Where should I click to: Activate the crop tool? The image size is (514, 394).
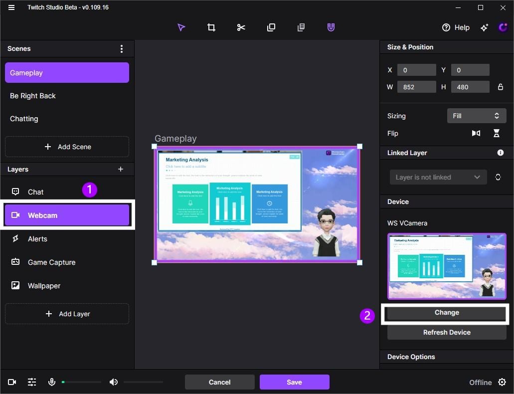(x=211, y=27)
